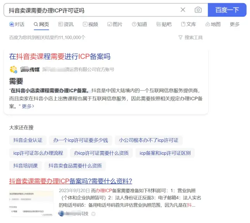Select the 网页 tab
Image resolution: width=250 pixels, height=223 pixels.
pyautogui.click(x=41, y=24)
